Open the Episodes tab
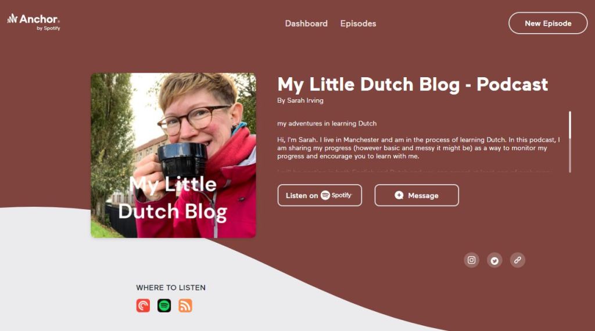The image size is (595, 331). coord(358,23)
